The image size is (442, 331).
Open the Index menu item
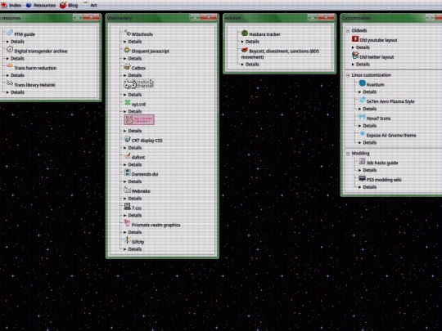pyautogui.click(x=11, y=5)
